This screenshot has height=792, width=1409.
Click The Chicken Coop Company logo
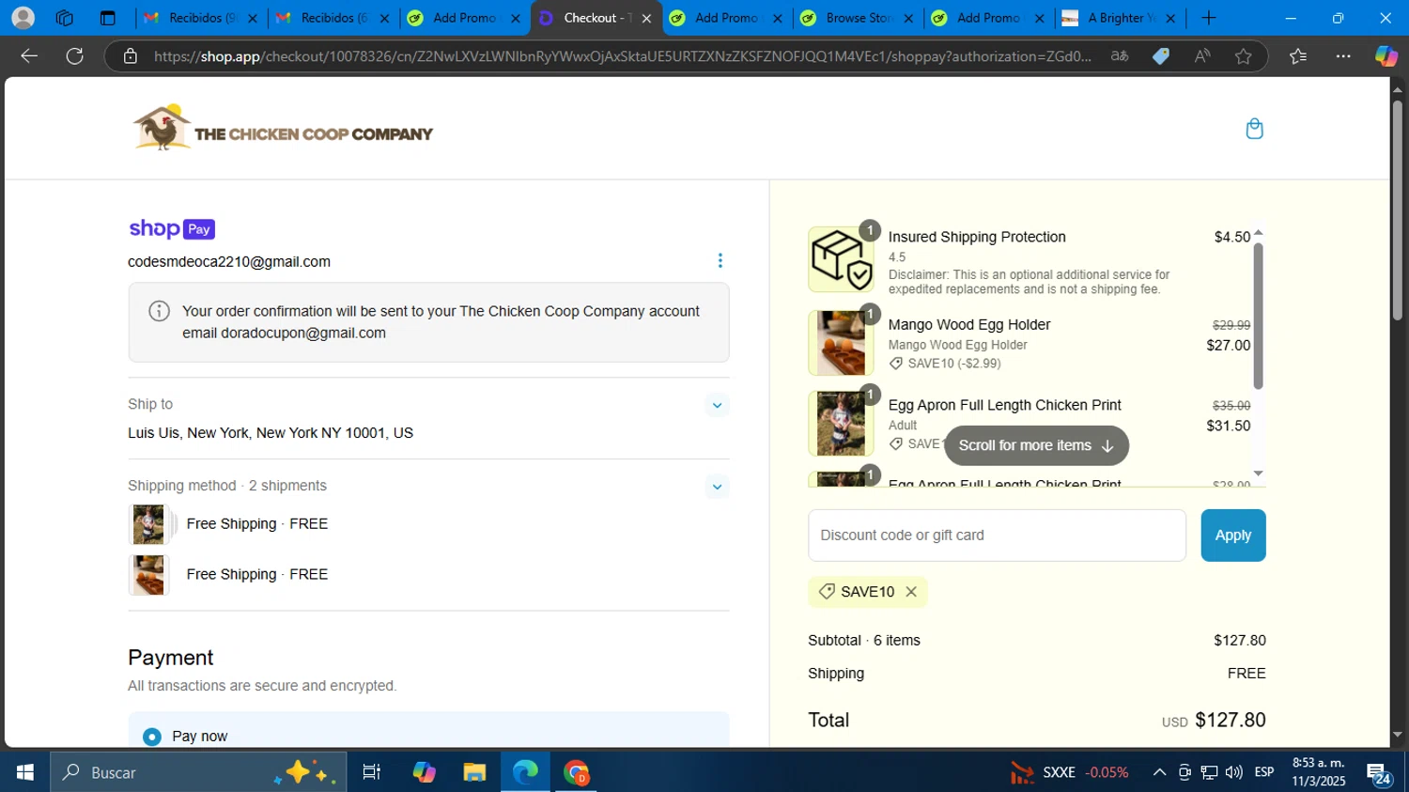tap(283, 128)
